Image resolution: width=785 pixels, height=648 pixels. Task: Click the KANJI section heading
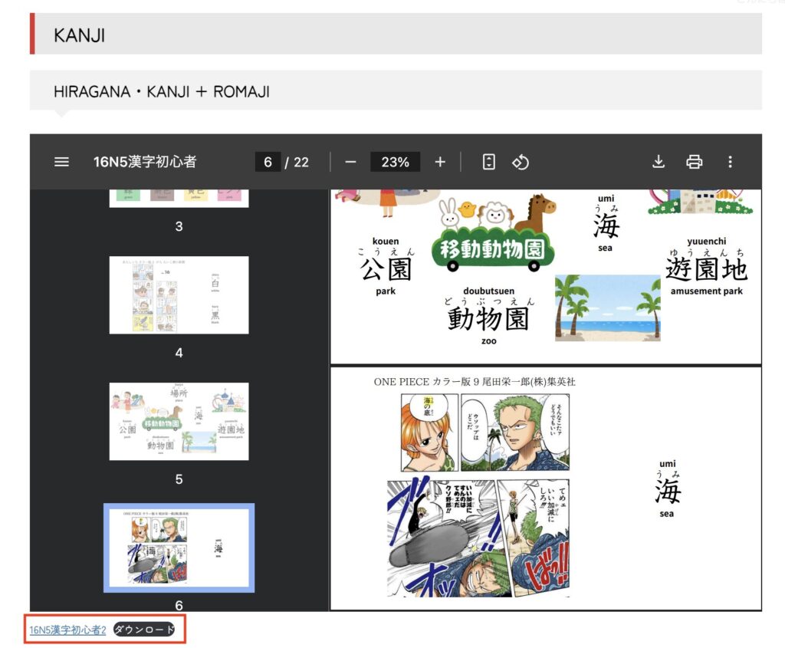click(79, 35)
